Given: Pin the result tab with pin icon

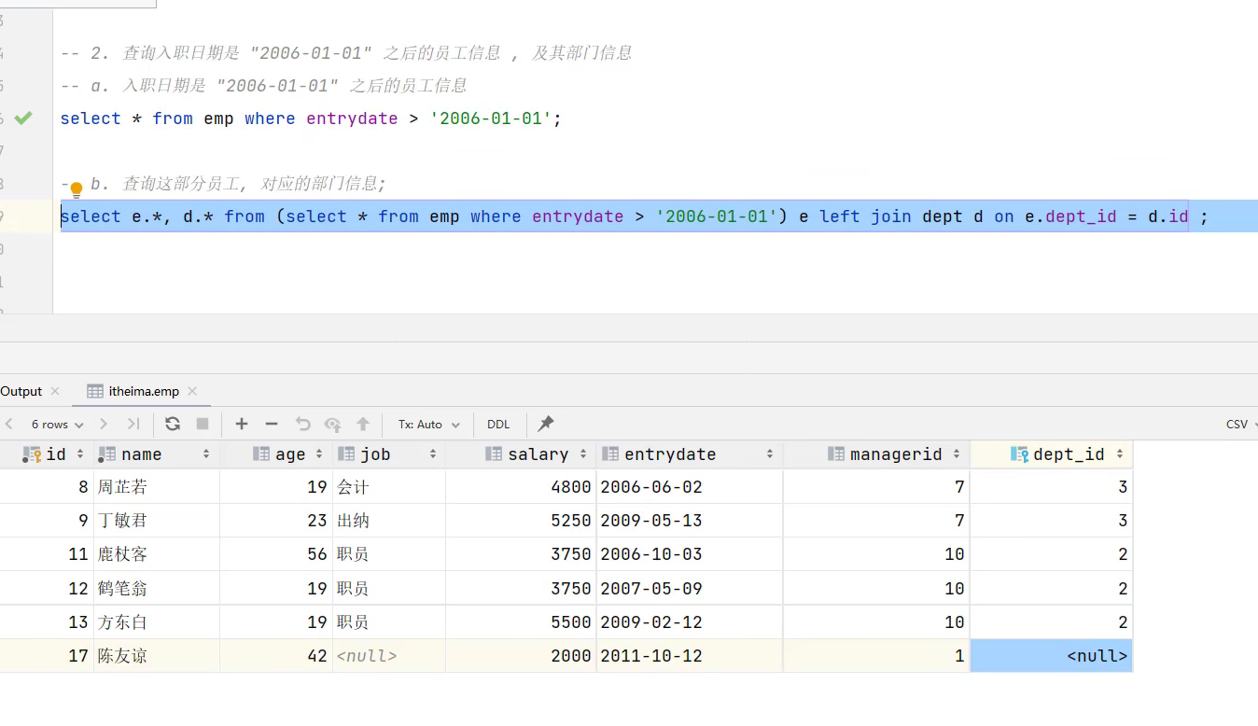Looking at the screenshot, I should [546, 424].
